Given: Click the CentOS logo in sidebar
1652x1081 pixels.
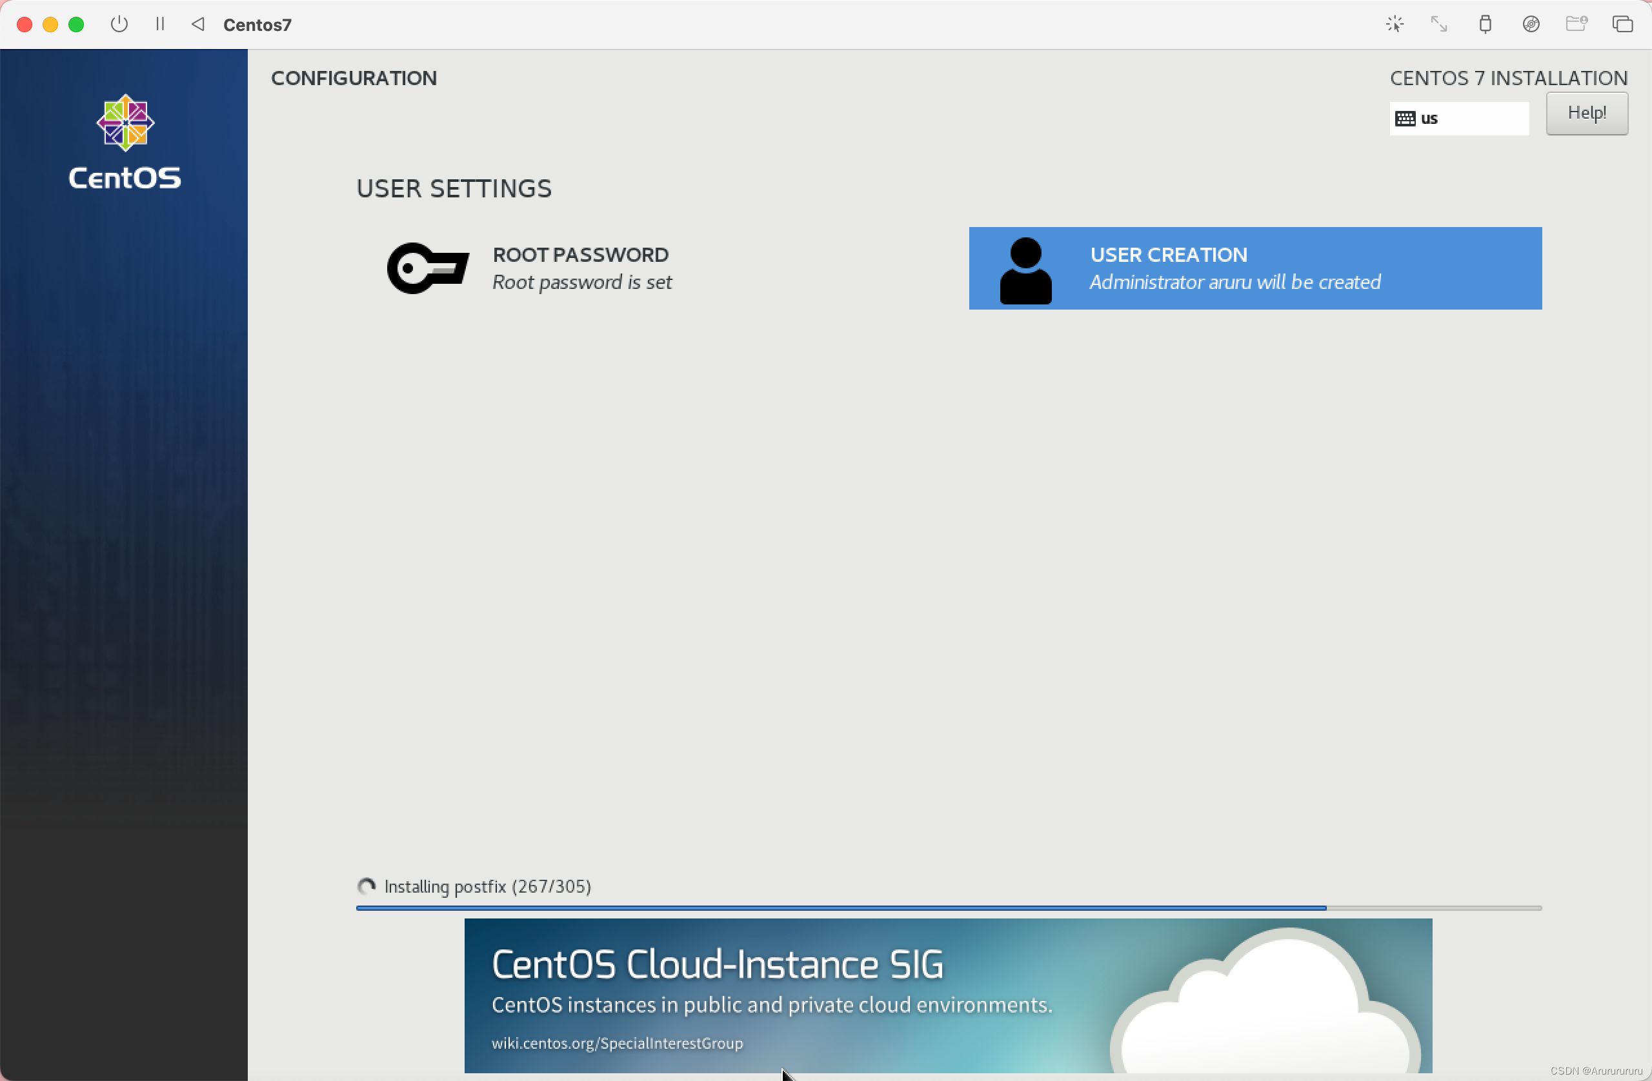Looking at the screenshot, I should (125, 143).
